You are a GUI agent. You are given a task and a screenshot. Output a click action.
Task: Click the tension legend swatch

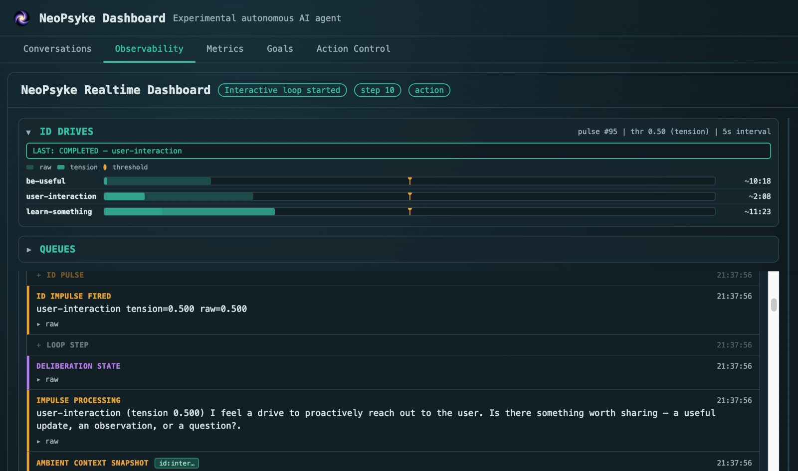click(x=60, y=167)
